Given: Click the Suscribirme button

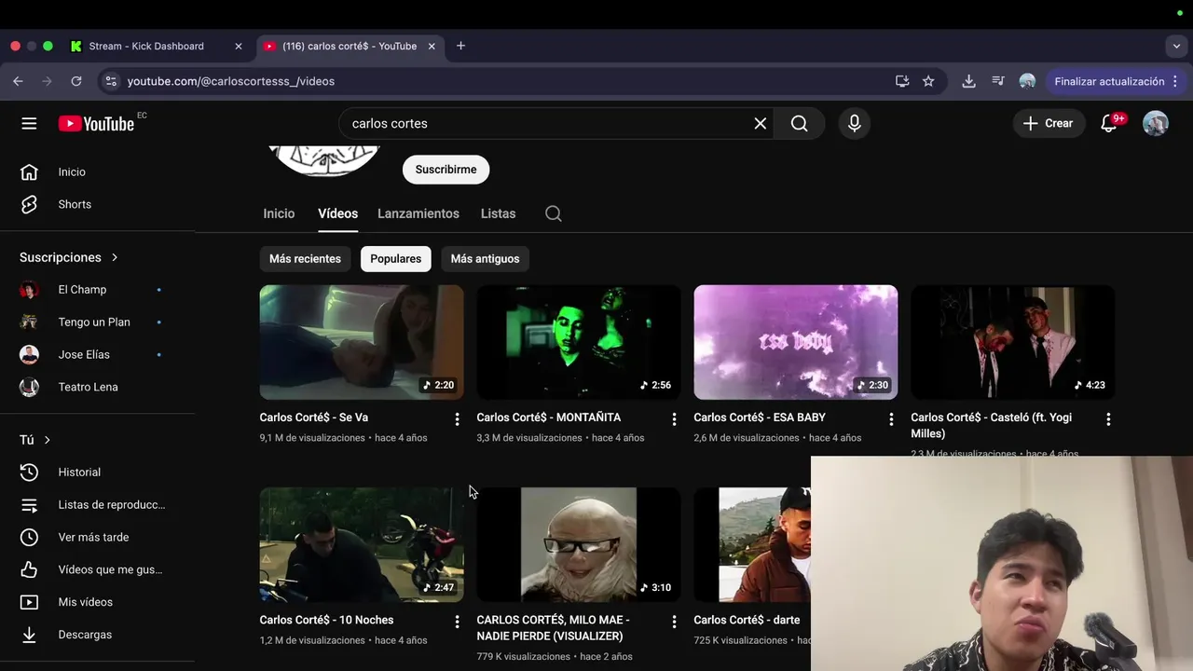Looking at the screenshot, I should coord(446,170).
